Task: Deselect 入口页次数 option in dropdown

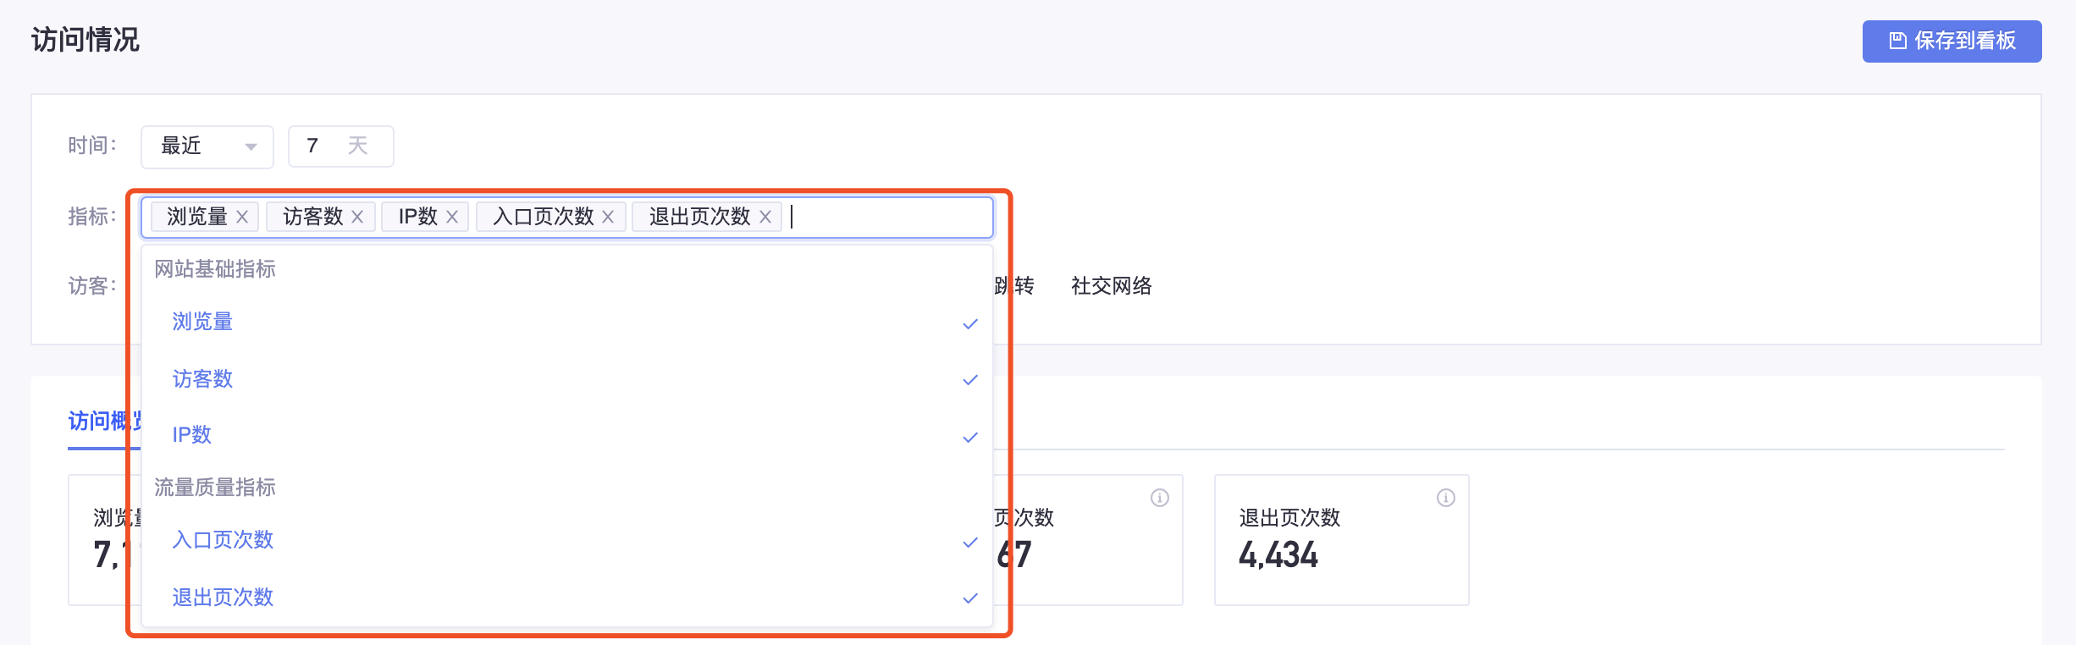Action: click(x=566, y=540)
